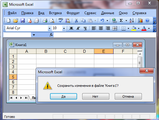Print with the printer icon
The image size is (159, 120).
coord(45,21)
